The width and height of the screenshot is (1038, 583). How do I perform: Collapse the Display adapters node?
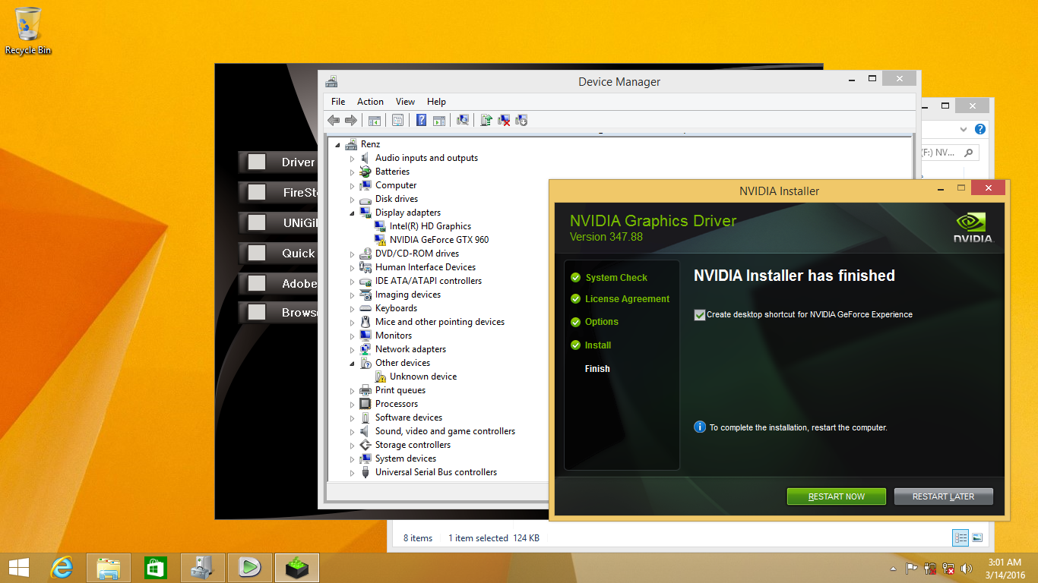coord(353,213)
